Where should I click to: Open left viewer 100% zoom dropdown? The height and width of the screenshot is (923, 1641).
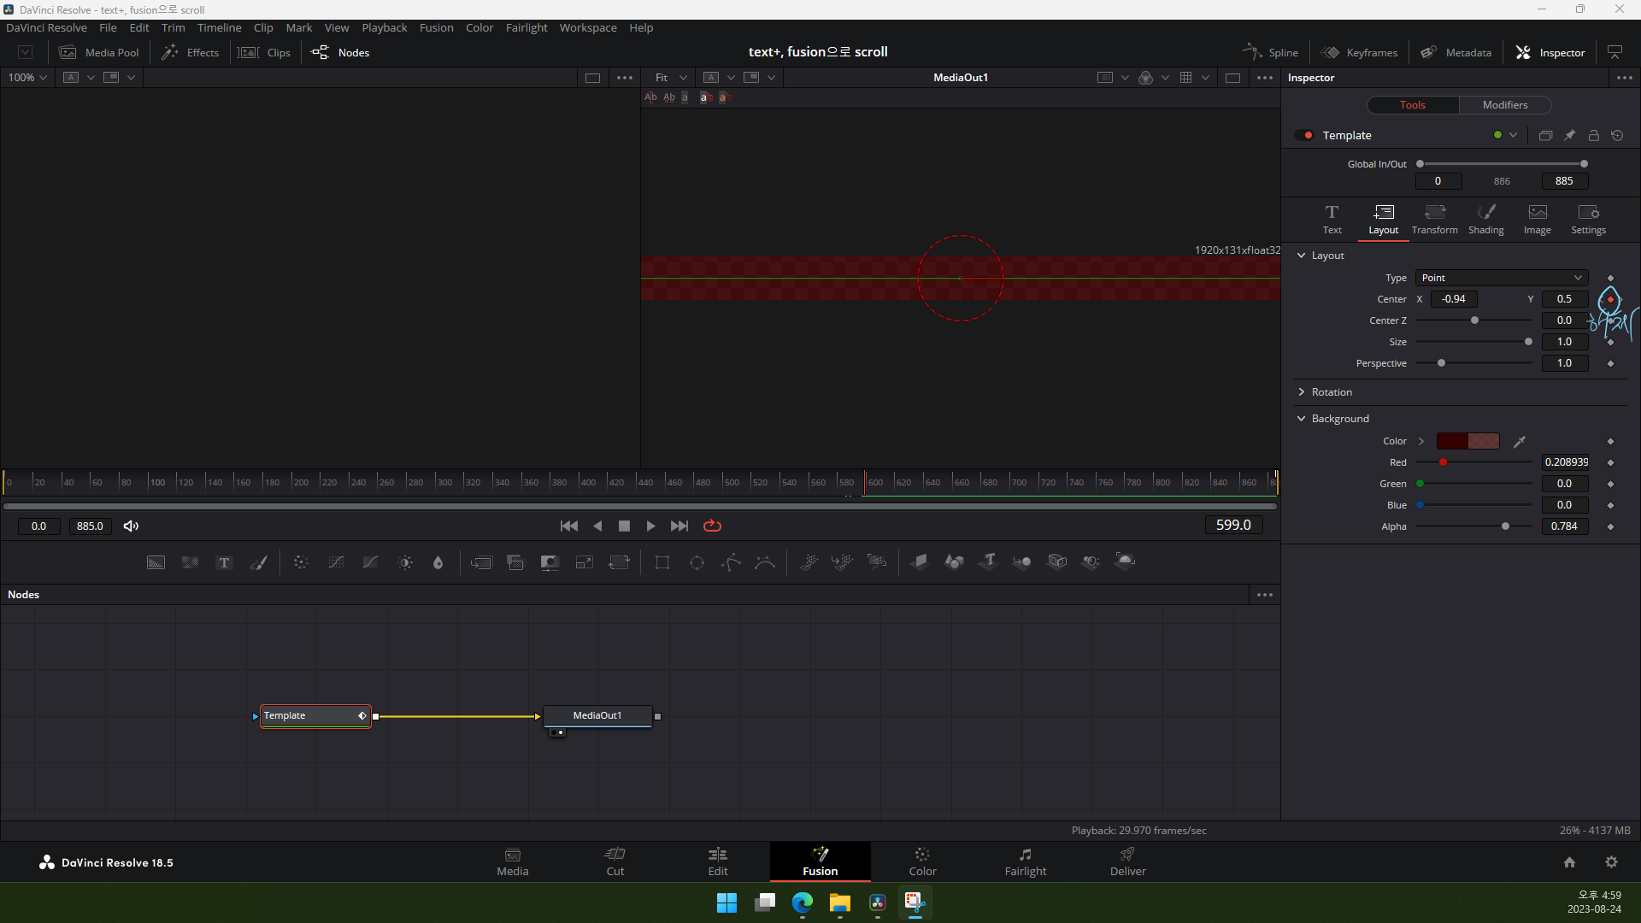point(27,77)
